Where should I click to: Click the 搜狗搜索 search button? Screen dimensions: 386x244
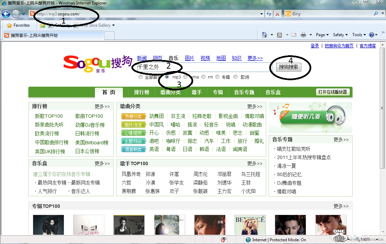pos(288,67)
